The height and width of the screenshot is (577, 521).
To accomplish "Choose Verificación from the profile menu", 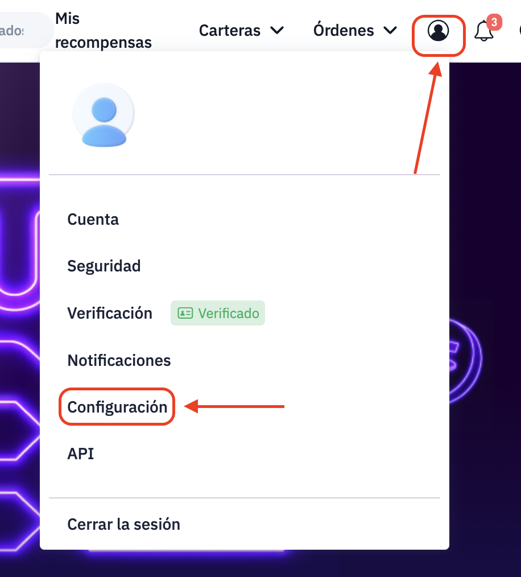I will (x=110, y=313).
